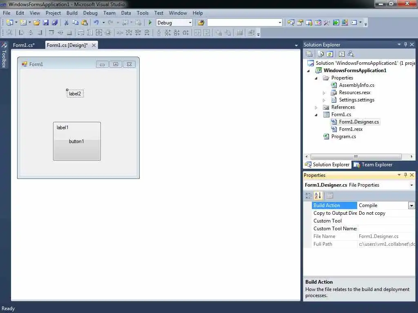The image size is (418, 313).
Task: Click Make Same Width layout icon
Action: 81,33
